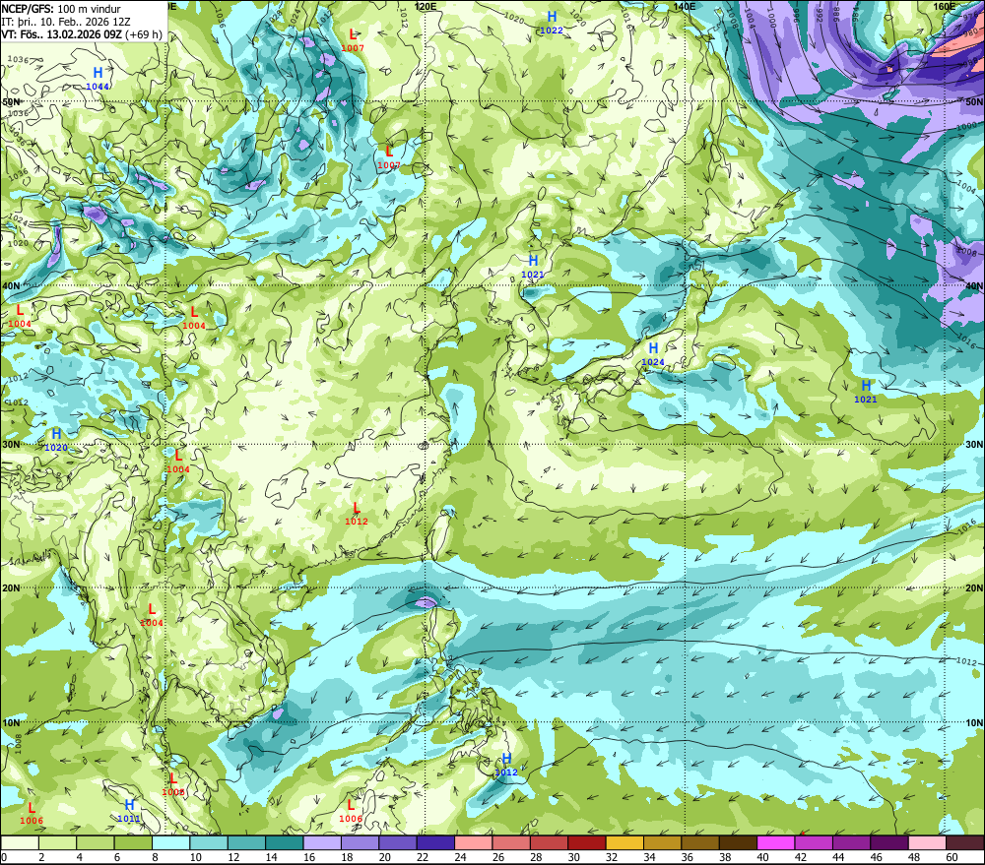The image size is (985, 865).
Task: Pick the legend swatch between 18 and 20
Action: point(360,843)
